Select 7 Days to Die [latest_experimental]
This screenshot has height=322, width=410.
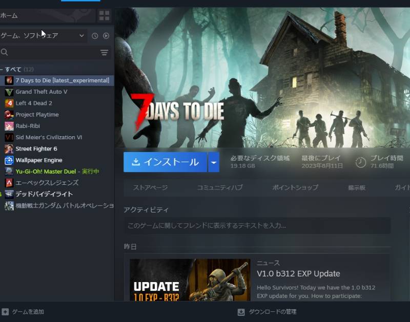coord(57,80)
